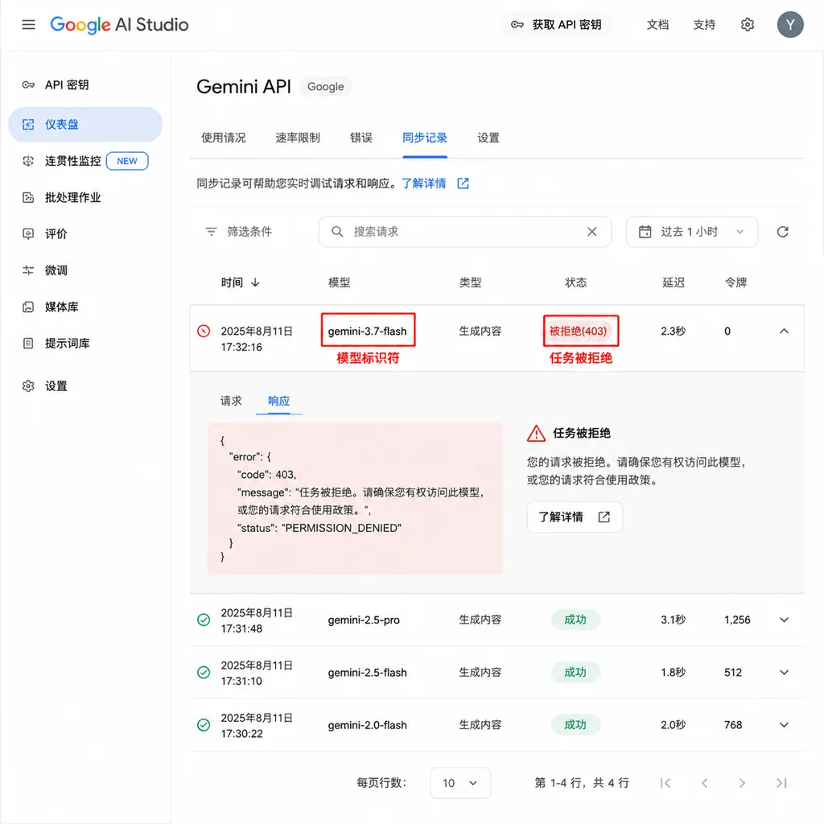Click red rejected status icon of 17:32:16 row
This screenshot has width=824, height=824.
coord(204,331)
